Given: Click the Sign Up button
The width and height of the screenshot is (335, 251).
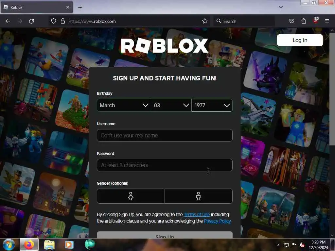Looking at the screenshot, I should [165, 235].
